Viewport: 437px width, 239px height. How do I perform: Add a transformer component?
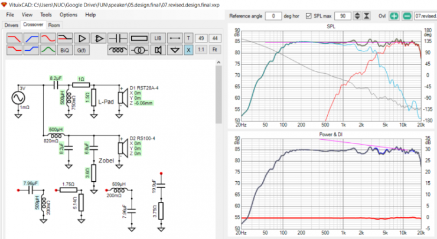tap(139, 50)
